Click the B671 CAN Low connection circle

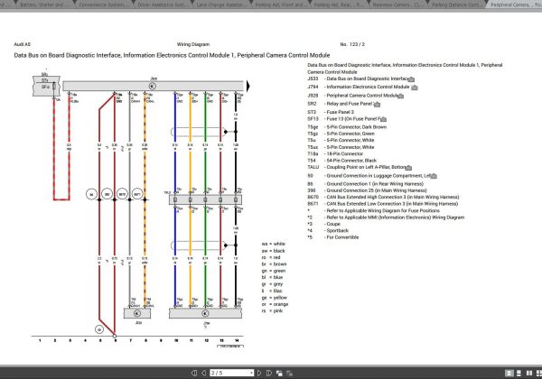137,194
